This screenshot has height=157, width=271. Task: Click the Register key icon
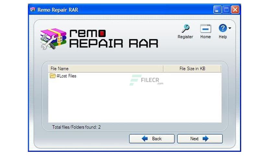click(x=185, y=28)
